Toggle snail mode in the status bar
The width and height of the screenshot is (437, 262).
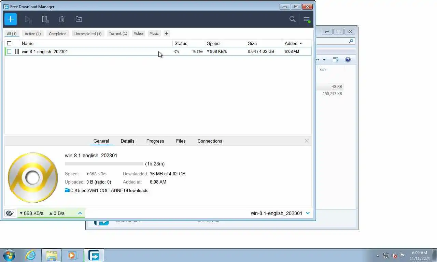(10, 213)
